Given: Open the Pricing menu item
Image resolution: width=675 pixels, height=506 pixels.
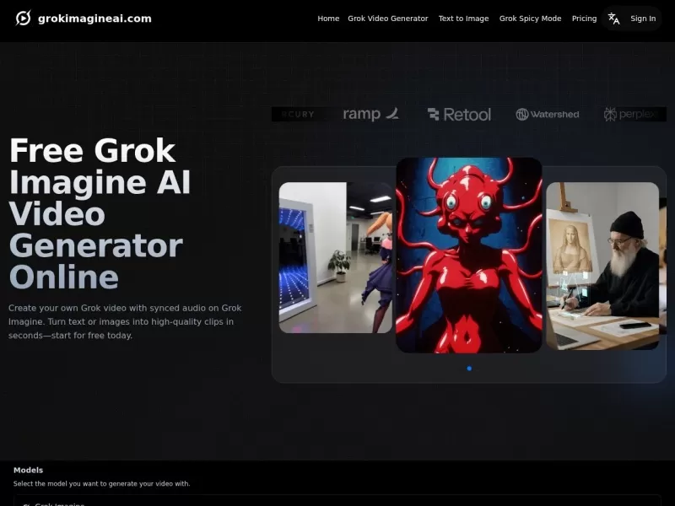Looking at the screenshot, I should 584,18.
